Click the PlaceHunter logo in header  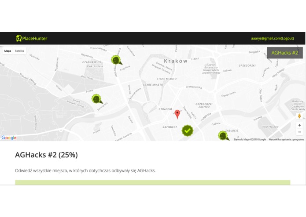(31, 38)
